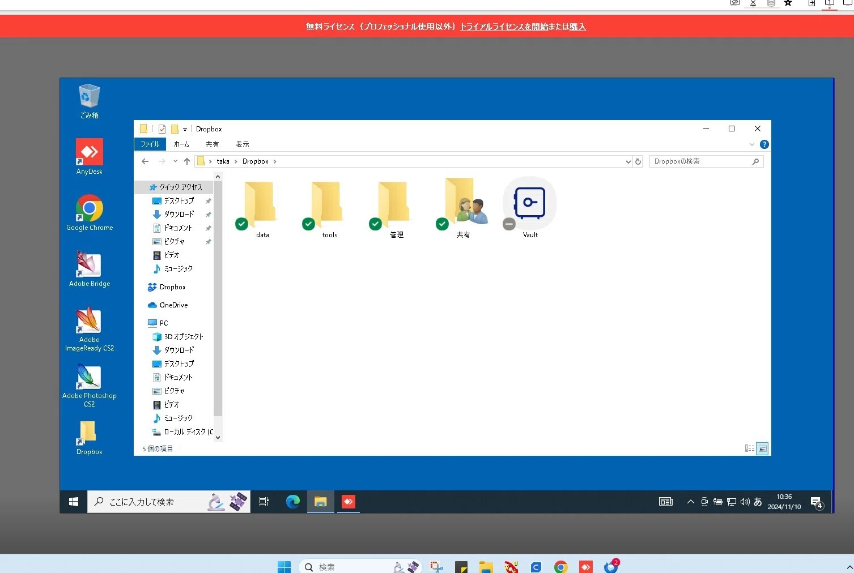Toggle Japanese IME あ indicator
The height and width of the screenshot is (573, 854).
coord(758,502)
